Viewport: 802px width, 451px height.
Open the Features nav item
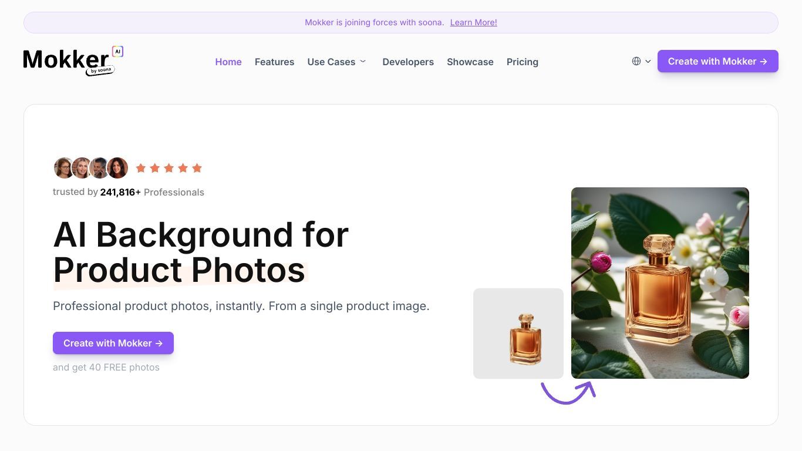click(274, 62)
